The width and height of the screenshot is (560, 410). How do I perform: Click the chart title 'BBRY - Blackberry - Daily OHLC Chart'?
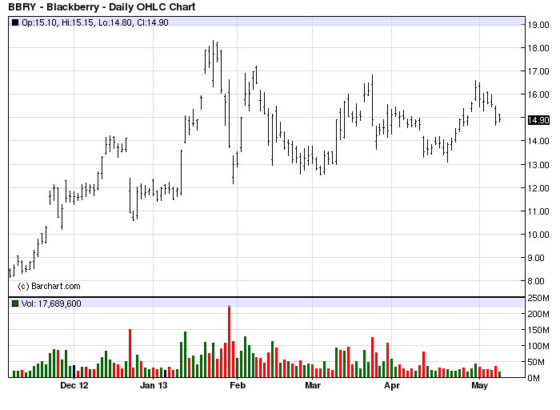coord(102,6)
